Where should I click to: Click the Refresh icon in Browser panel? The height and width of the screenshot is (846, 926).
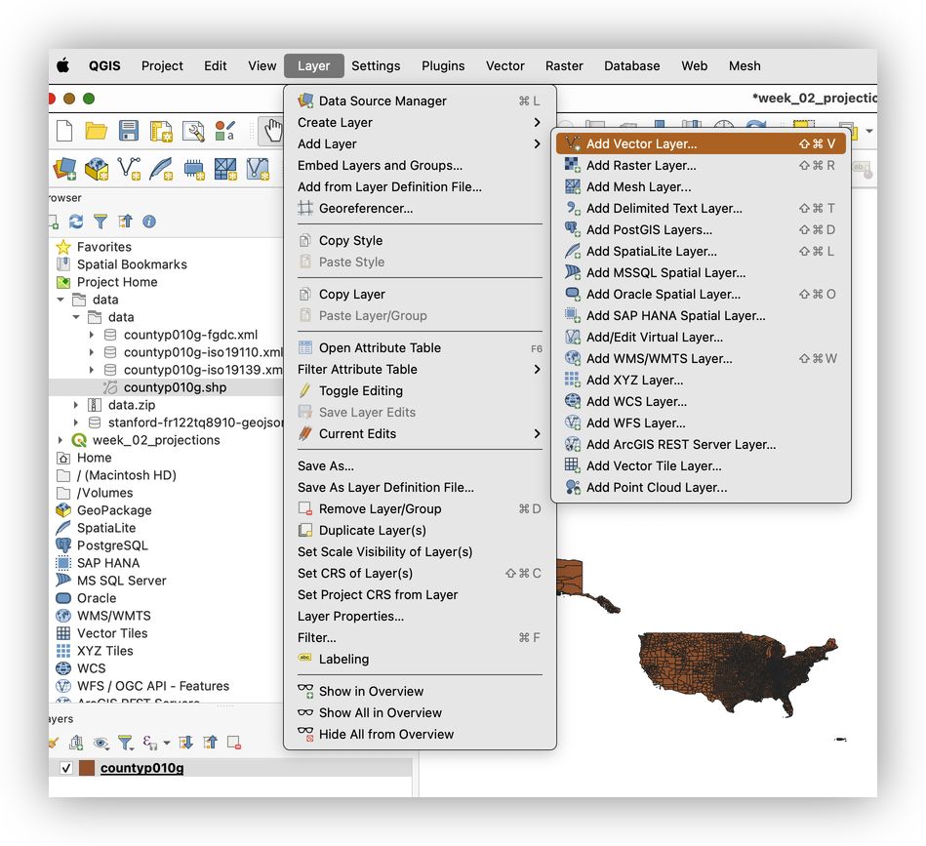click(x=76, y=222)
